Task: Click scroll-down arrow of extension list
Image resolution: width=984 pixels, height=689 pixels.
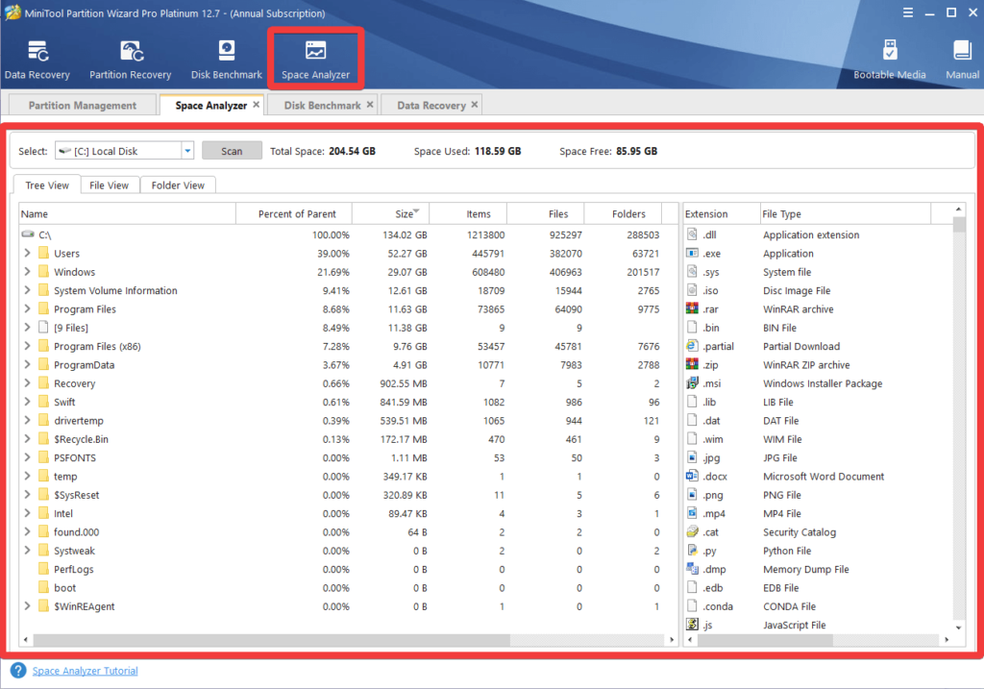Action: (x=958, y=627)
